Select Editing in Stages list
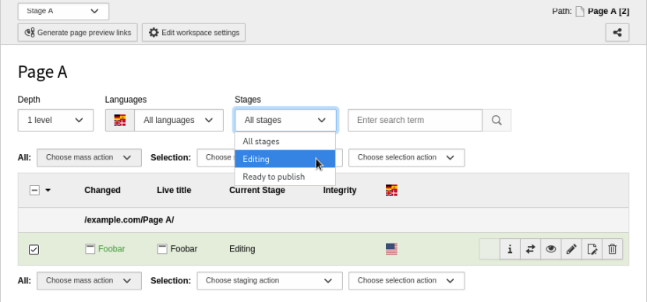 pyautogui.click(x=285, y=159)
